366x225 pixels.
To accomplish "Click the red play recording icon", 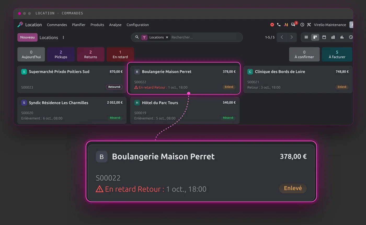I will pyautogui.click(x=272, y=25).
